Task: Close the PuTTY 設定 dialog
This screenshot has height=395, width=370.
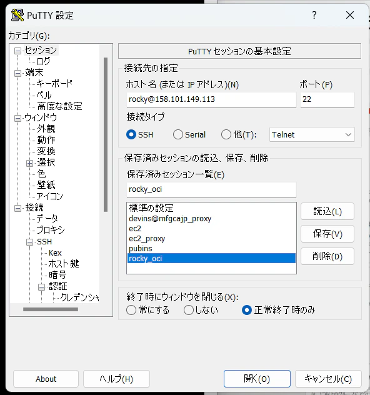Action: pos(350,15)
